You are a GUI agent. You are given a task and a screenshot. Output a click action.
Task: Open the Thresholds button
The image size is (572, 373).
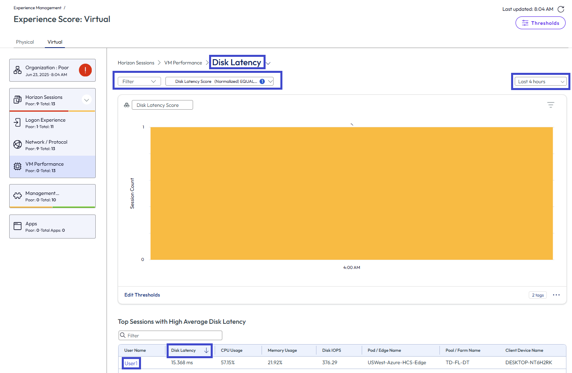tap(540, 23)
